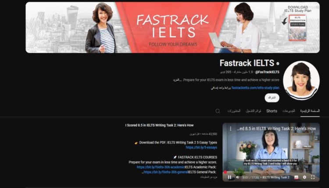Click the 0:01 / 17:35 time display
The image size is (329, 188).
pyautogui.click(x=251, y=178)
